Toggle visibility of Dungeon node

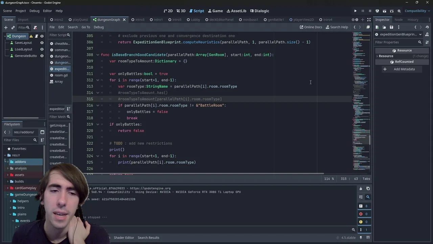(42, 36)
